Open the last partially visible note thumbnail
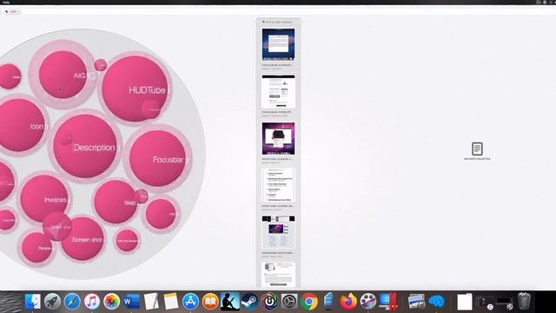 point(278,275)
